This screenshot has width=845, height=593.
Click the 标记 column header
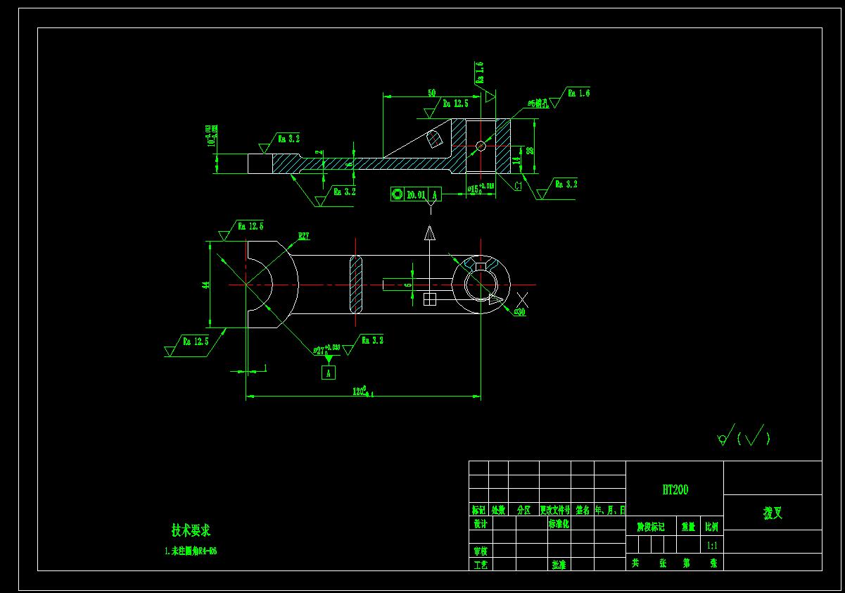point(478,510)
